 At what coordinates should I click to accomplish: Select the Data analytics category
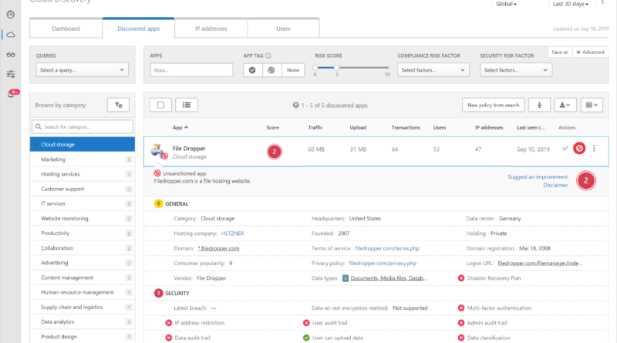[83, 321]
